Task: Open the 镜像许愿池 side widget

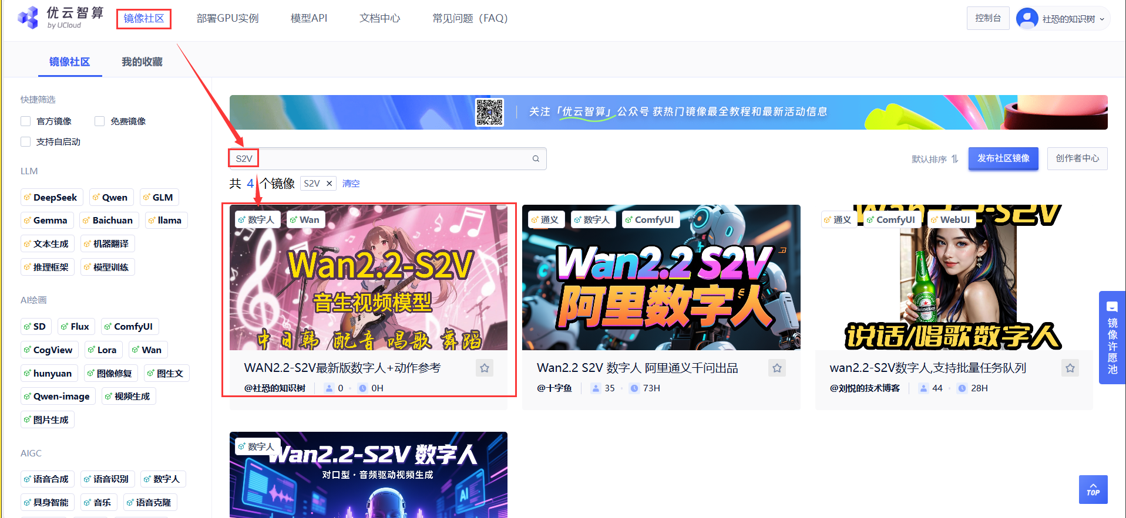Action: (x=1111, y=337)
